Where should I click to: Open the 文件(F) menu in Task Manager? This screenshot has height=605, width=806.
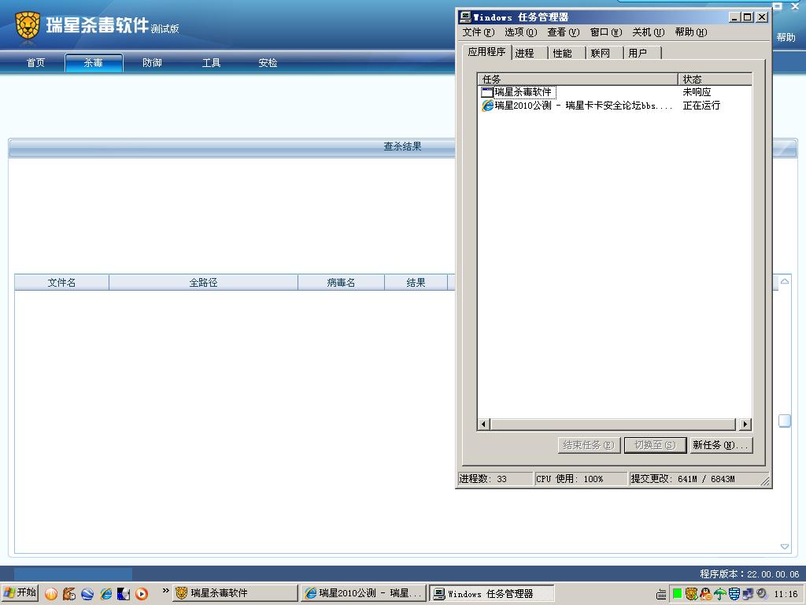click(x=478, y=32)
